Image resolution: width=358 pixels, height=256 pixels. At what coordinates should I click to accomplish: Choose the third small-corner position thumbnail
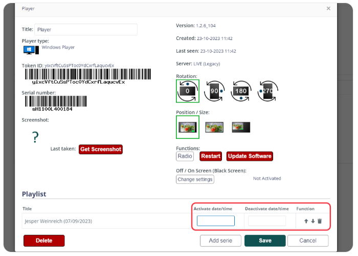pyautogui.click(x=241, y=127)
